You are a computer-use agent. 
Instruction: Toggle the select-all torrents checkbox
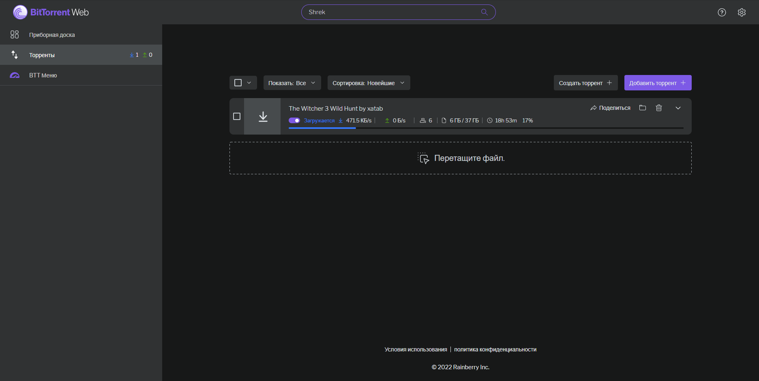click(x=238, y=83)
